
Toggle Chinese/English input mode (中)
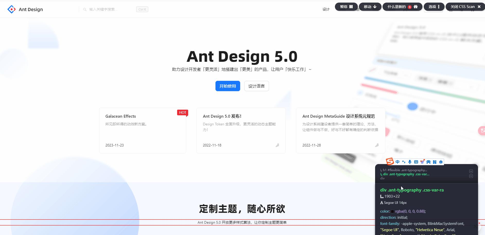click(x=397, y=162)
